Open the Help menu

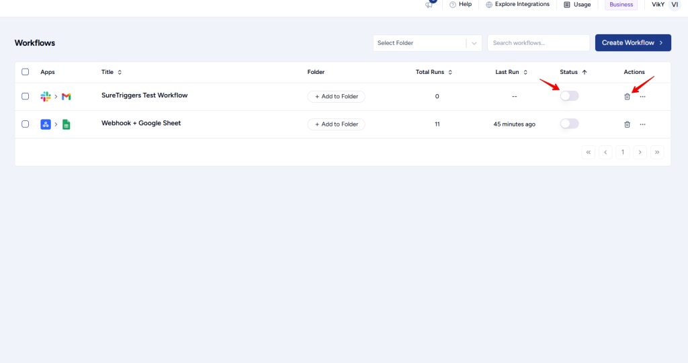[460, 5]
